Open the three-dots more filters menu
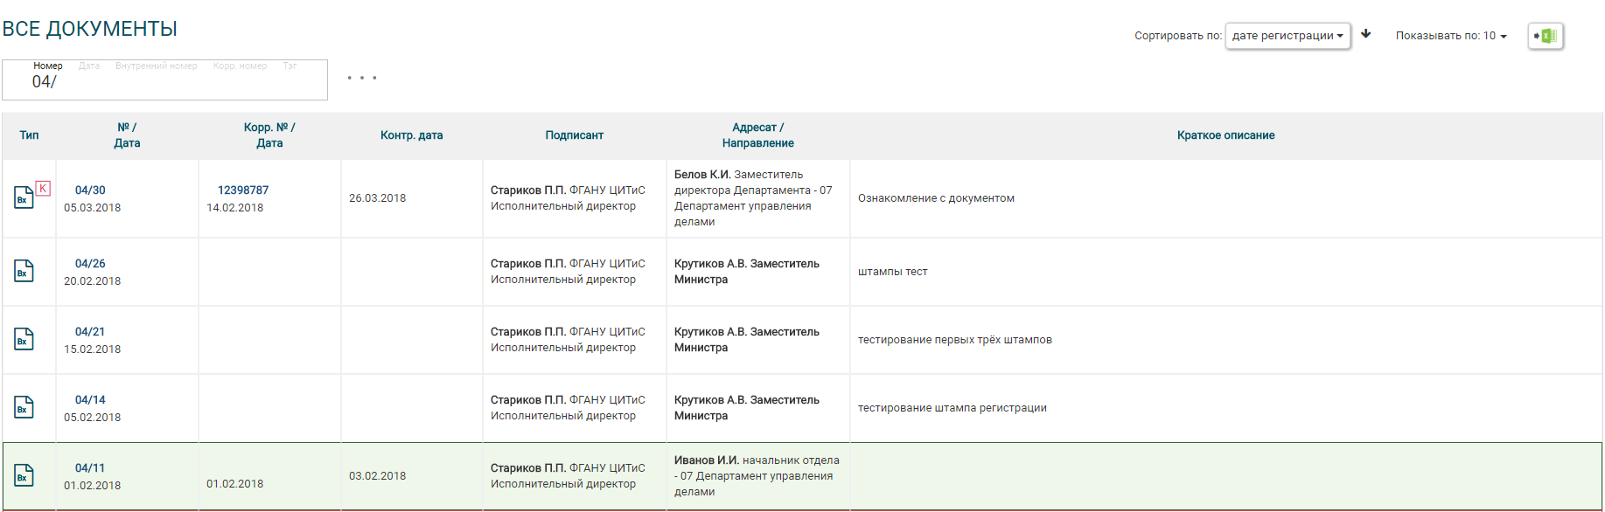1605x512 pixels. tap(361, 78)
